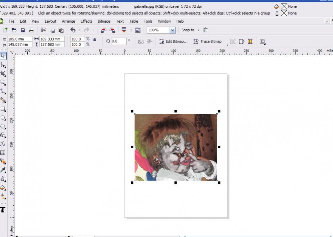Select the Ellipse tool
This screenshot has height=237, width=333.
coord(3,118)
